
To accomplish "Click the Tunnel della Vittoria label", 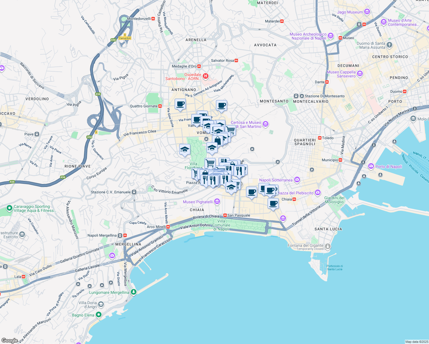I will point(306,215).
